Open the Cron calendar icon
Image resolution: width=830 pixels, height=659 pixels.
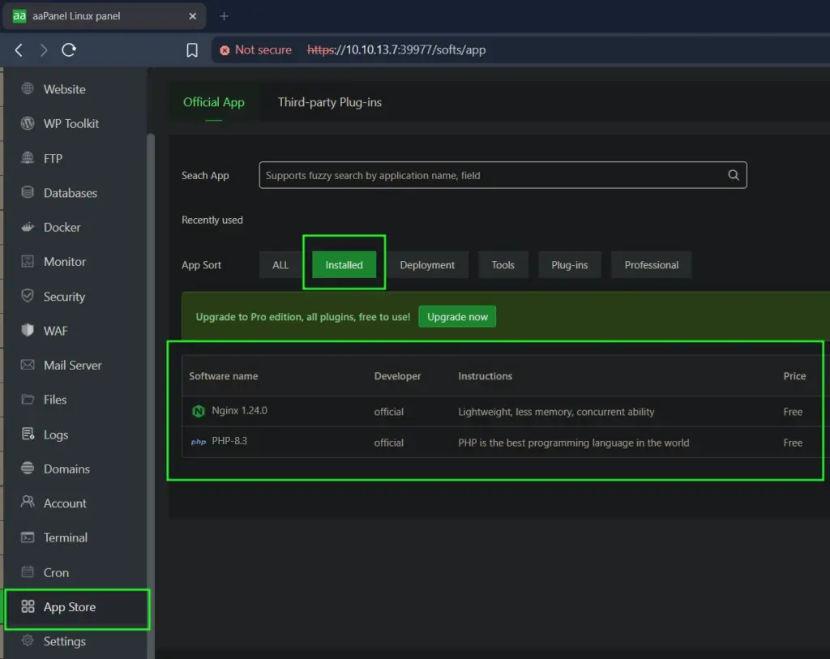pyautogui.click(x=28, y=571)
